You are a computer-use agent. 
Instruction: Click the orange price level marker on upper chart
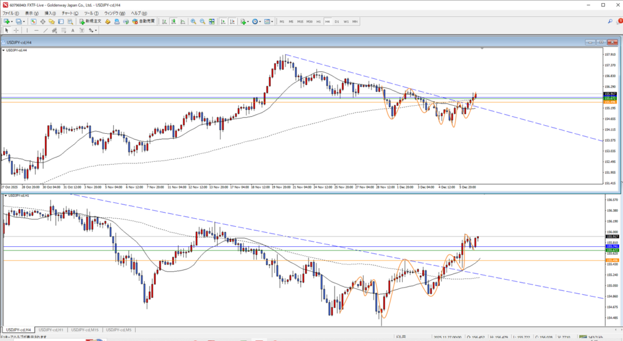(x=610, y=102)
